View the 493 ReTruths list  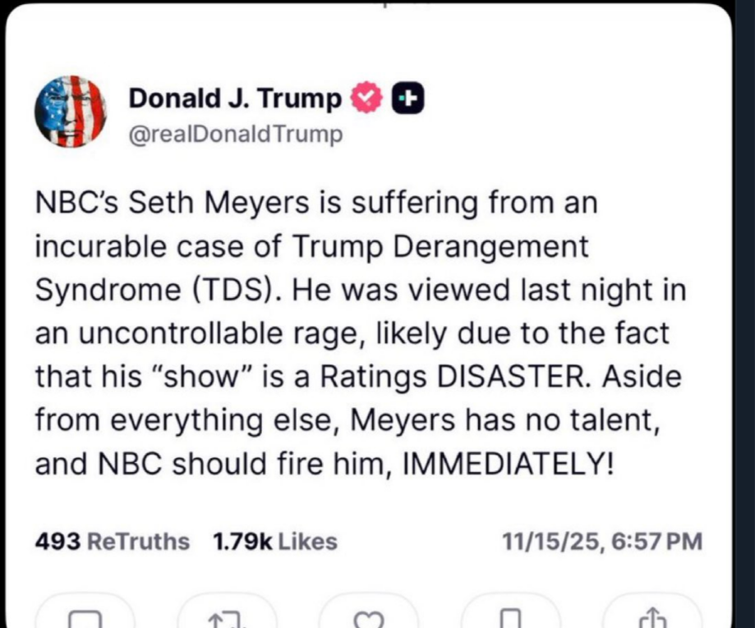(112, 542)
